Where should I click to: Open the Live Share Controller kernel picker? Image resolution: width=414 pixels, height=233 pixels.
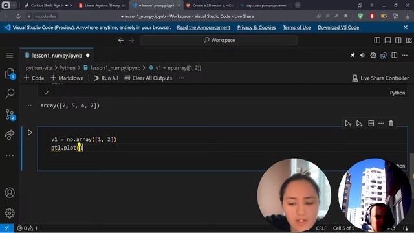[x=380, y=78]
